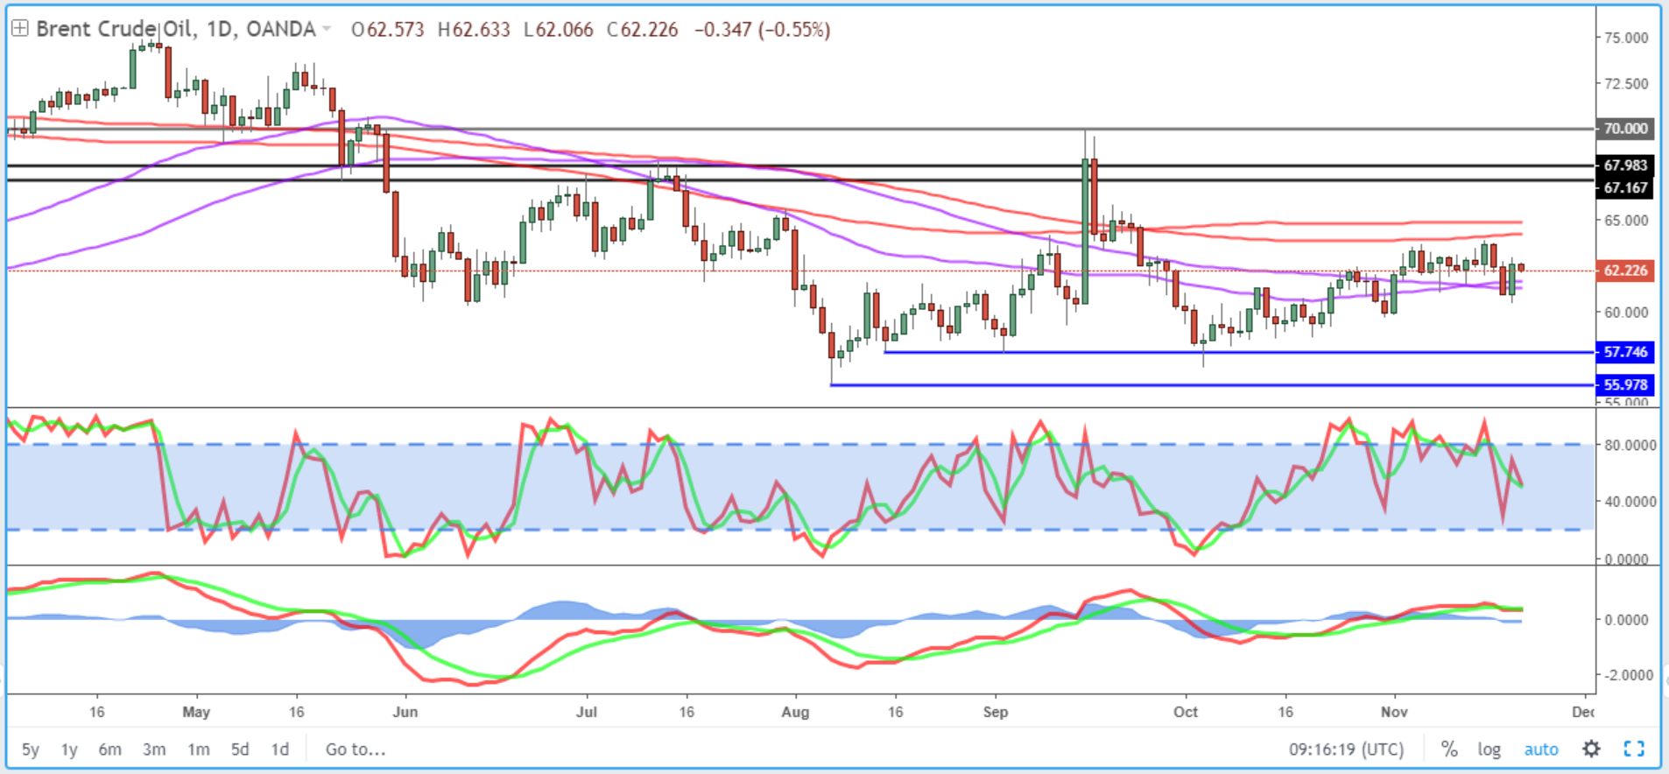Viewport: 1669px width, 774px height.
Task: Open the symbol title dropdown arrow
Action: [327, 29]
